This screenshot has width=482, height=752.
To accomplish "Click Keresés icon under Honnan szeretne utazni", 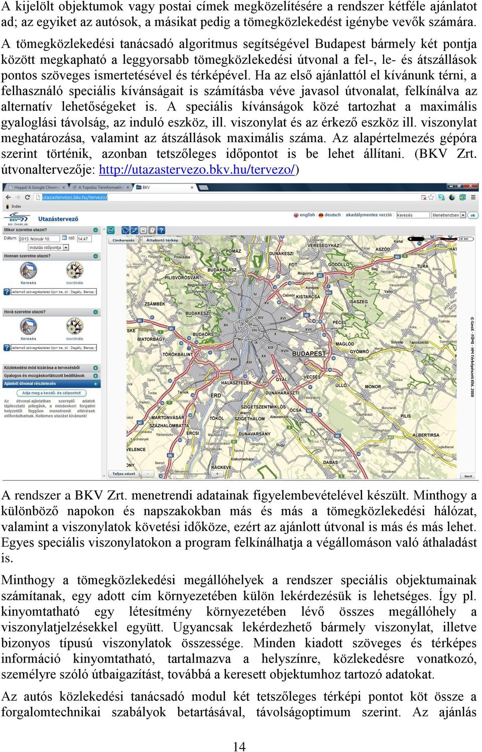I will pyautogui.click(x=28, y=270).
